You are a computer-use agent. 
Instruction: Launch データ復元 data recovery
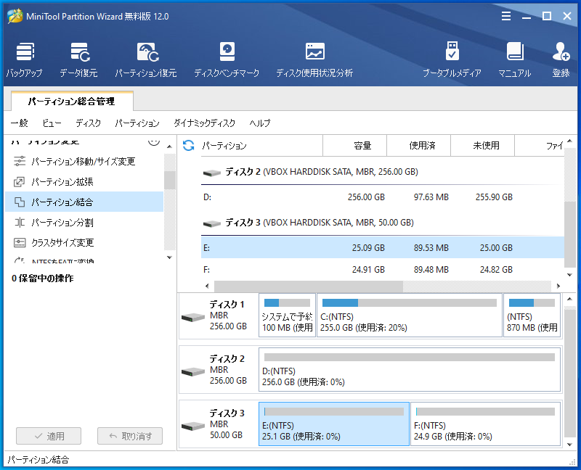(79, 59)
